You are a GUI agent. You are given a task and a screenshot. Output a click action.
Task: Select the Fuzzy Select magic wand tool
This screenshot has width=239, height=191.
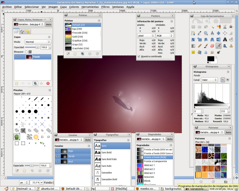[212, 27]
